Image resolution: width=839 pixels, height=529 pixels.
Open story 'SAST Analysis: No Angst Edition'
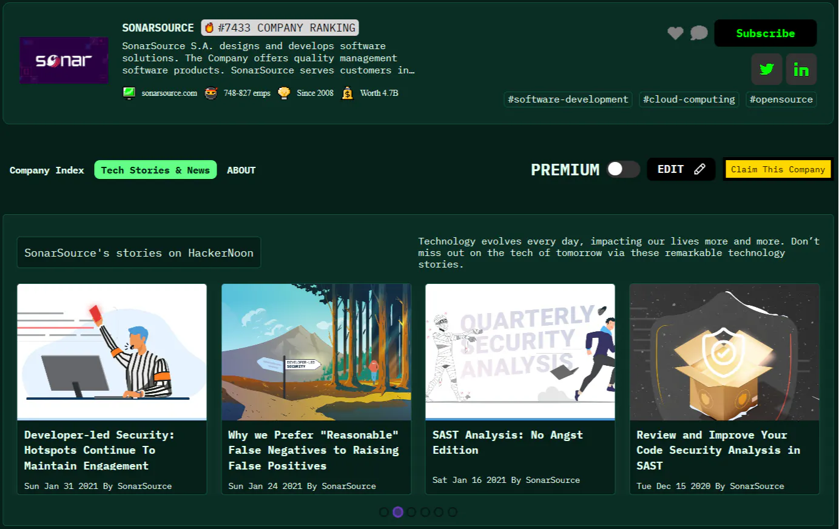pyautogui.click(x=508, y=442)
